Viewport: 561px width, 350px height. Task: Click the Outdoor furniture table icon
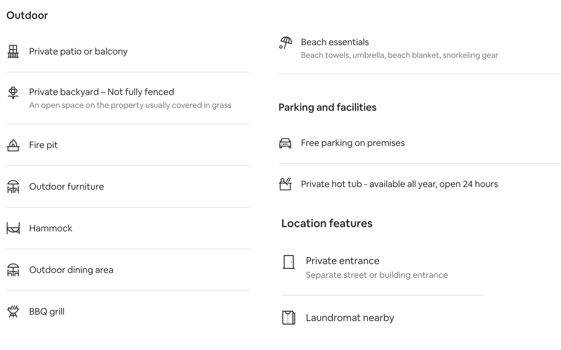13,186
